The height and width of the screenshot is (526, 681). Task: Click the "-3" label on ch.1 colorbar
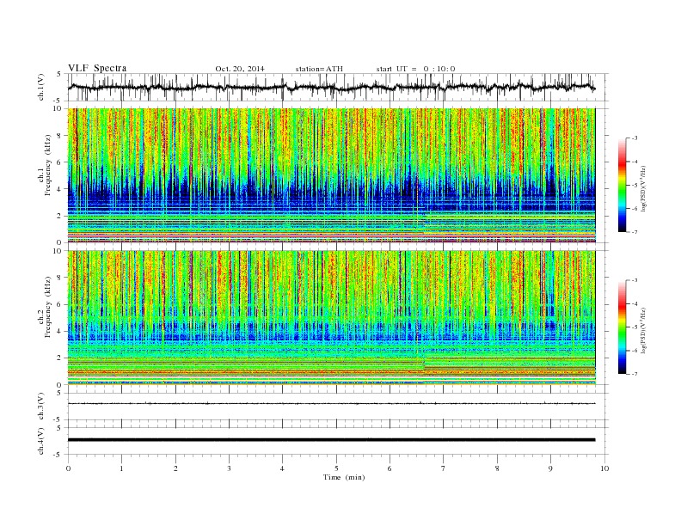(635, 138)
